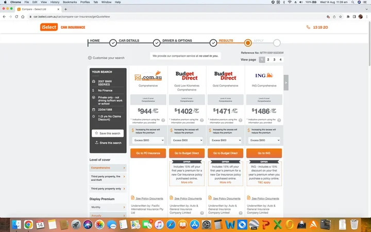Click the browser address bar
Image resolution: width=371 pixels, height=232 pixels.
pyautogui.click(x=176, y=16)
